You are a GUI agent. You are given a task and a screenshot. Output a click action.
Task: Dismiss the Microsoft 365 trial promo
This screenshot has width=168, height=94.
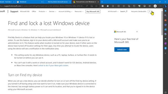click(x=137, y=32)
